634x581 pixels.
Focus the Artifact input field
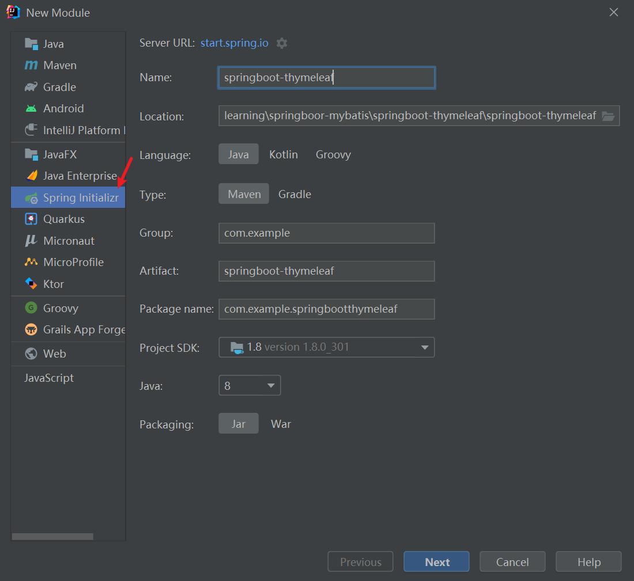(x=327, y=271)
